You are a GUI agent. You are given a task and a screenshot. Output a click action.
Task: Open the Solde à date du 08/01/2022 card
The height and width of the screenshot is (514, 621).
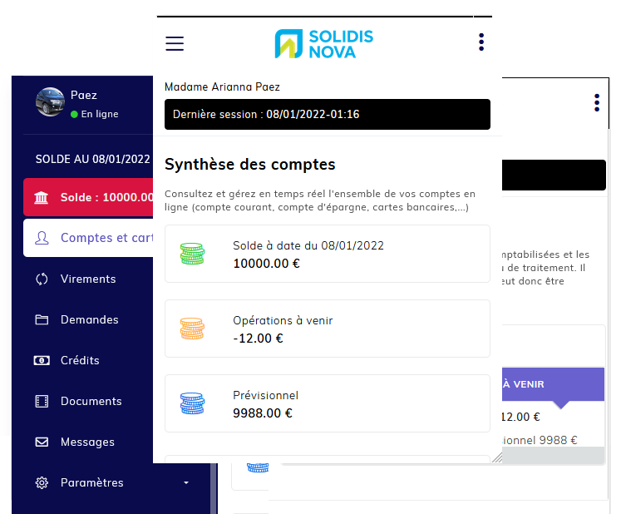tap(327, 254)
